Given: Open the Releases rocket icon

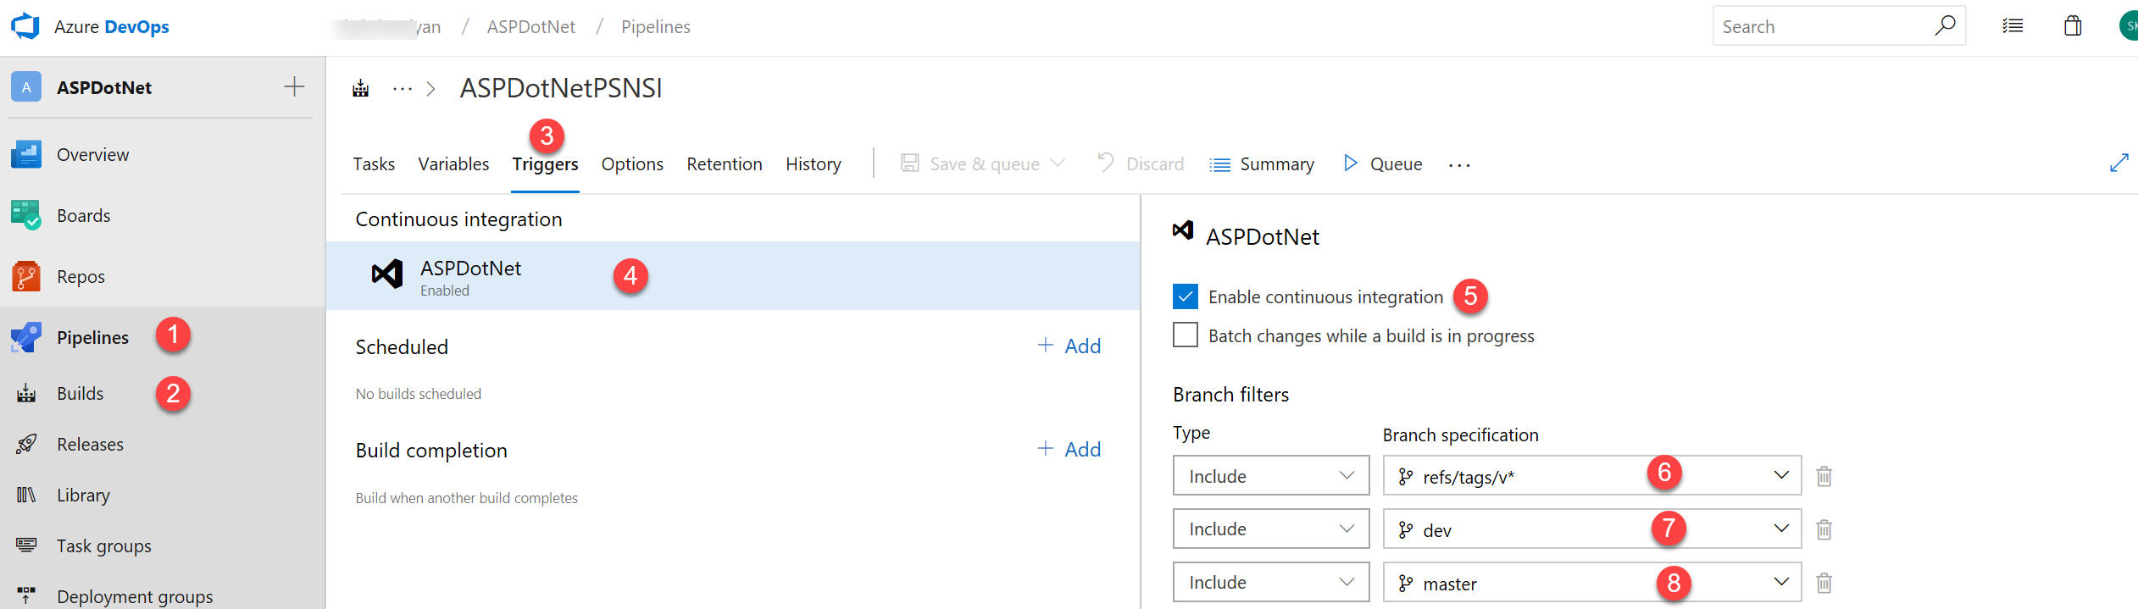Looking at the screenshot, I should [x=26, y=444].
